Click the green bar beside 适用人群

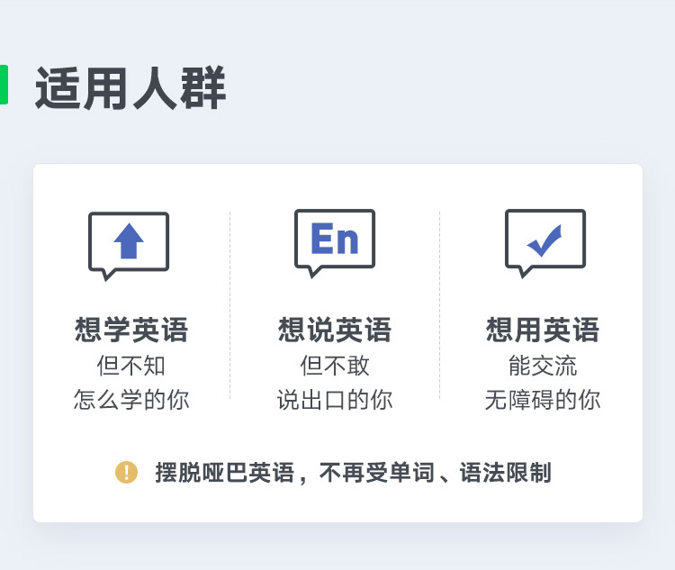4,85
